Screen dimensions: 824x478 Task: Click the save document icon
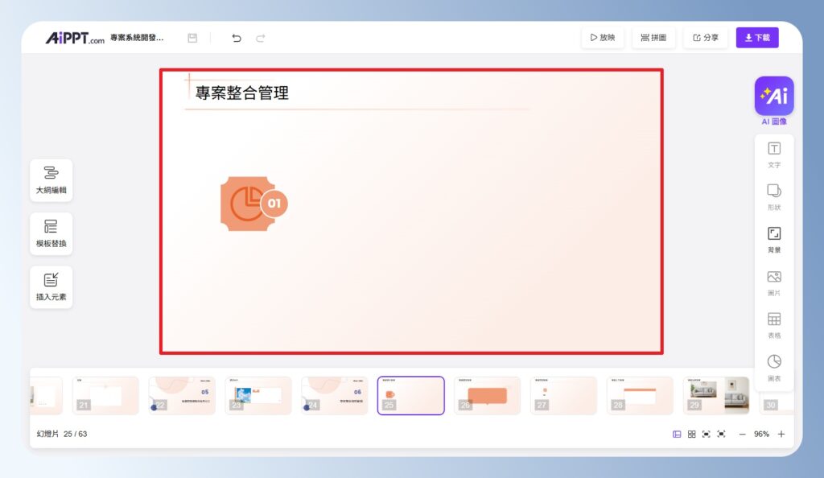(192, 37)
